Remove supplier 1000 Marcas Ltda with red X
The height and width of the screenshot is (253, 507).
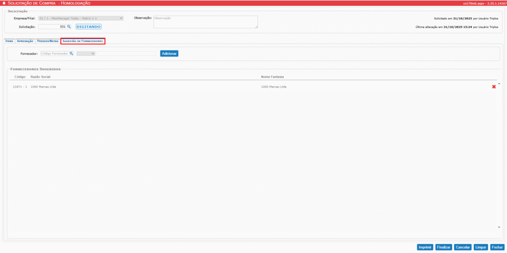(x=494, y=87)
